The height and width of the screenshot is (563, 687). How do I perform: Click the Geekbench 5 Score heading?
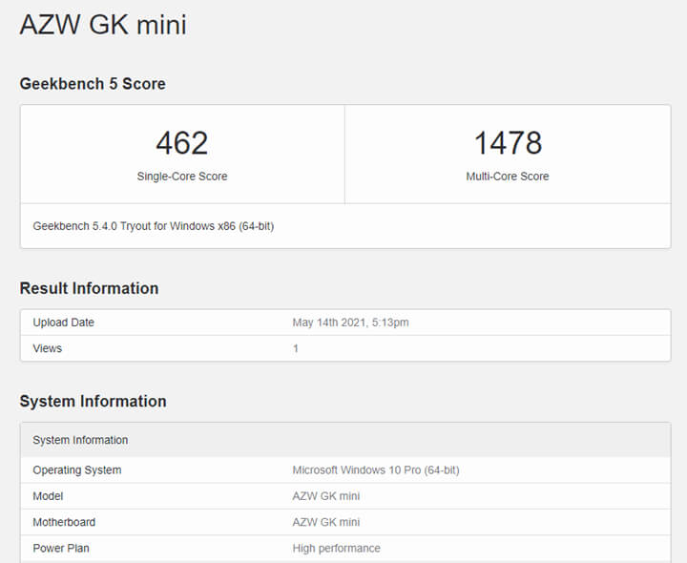click(93, 84)
